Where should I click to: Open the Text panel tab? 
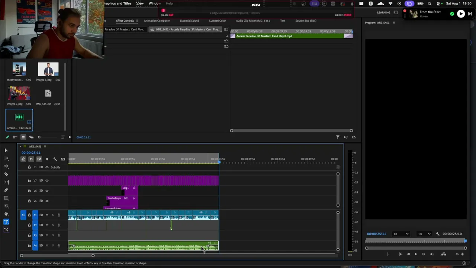283,21
